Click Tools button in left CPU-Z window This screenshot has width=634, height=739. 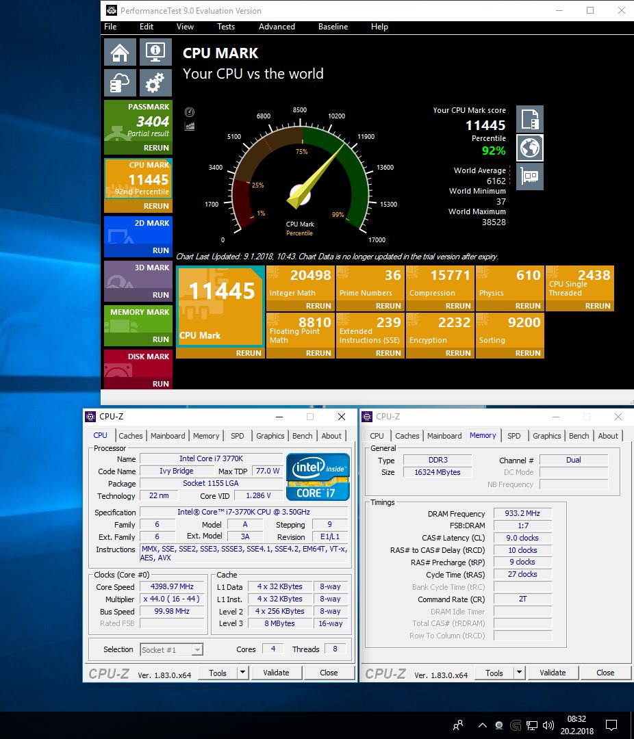[218, 673]
